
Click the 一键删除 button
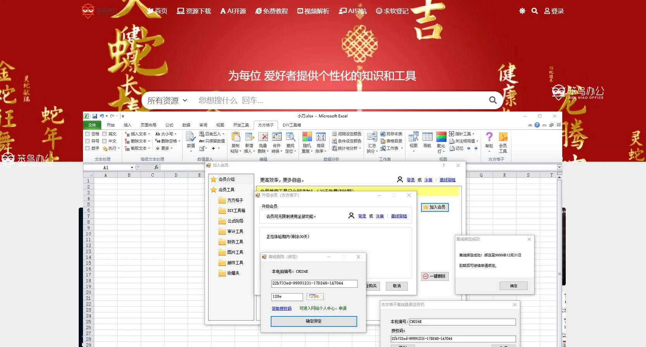tap(435, 276)
